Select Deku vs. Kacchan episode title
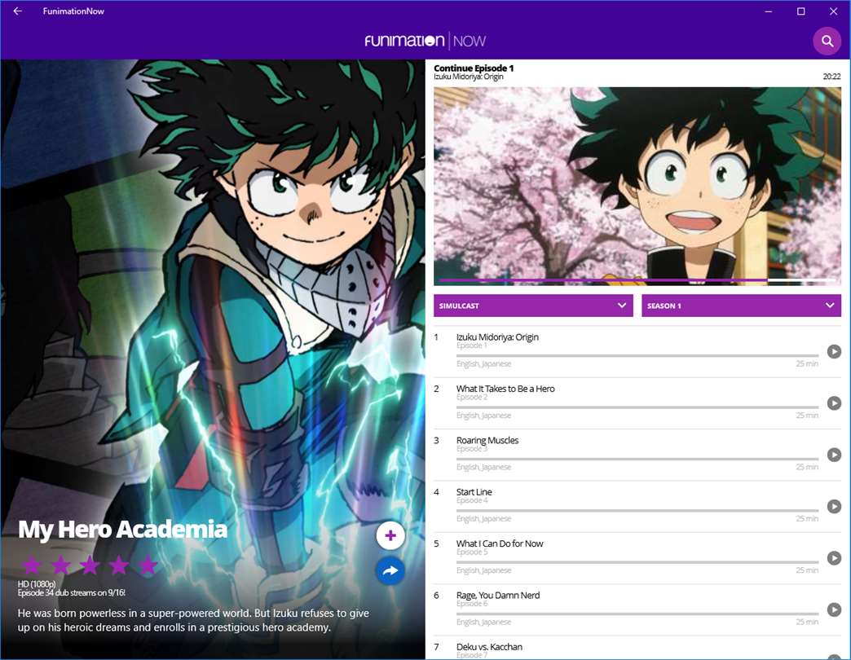Screen dimensions: 851x660 (489, 646)
